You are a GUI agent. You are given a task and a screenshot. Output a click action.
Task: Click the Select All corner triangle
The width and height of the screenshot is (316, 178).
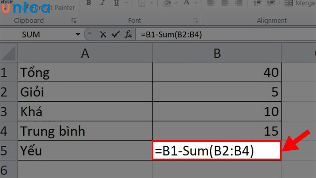pyautogui.click(x=9, y=53)
